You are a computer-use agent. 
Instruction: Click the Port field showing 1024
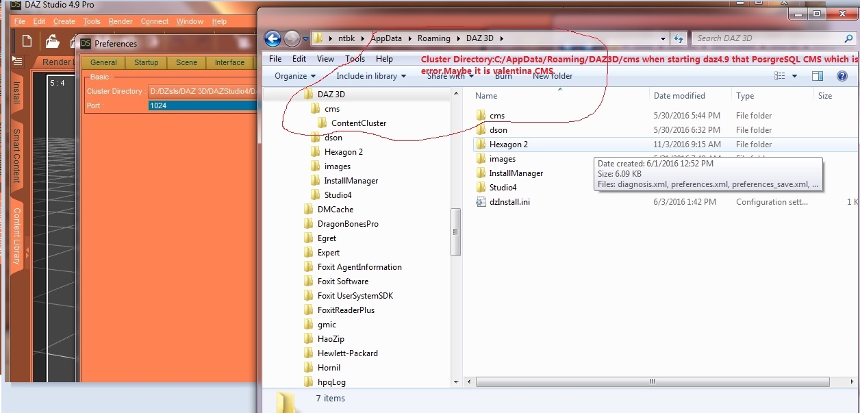pyautogui.click(x=203, y=105)
